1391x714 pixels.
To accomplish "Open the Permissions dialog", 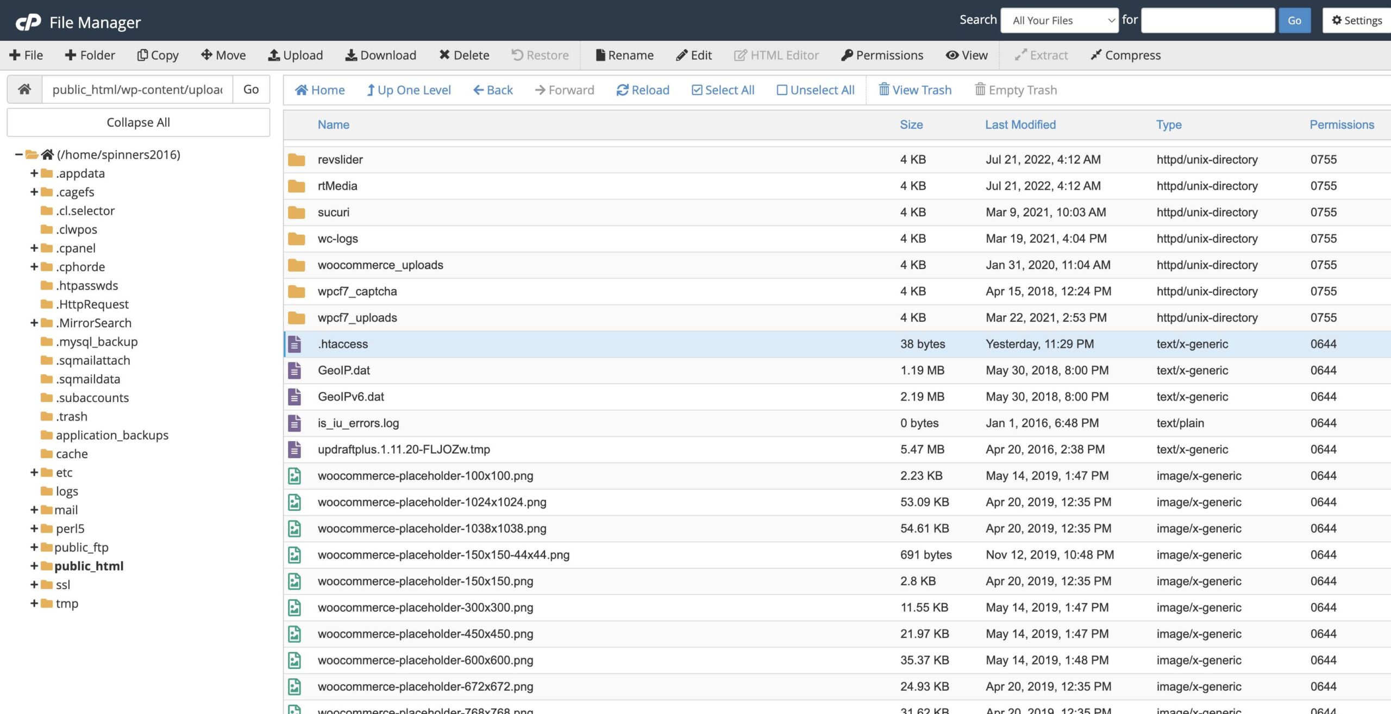I will point(882,55).
